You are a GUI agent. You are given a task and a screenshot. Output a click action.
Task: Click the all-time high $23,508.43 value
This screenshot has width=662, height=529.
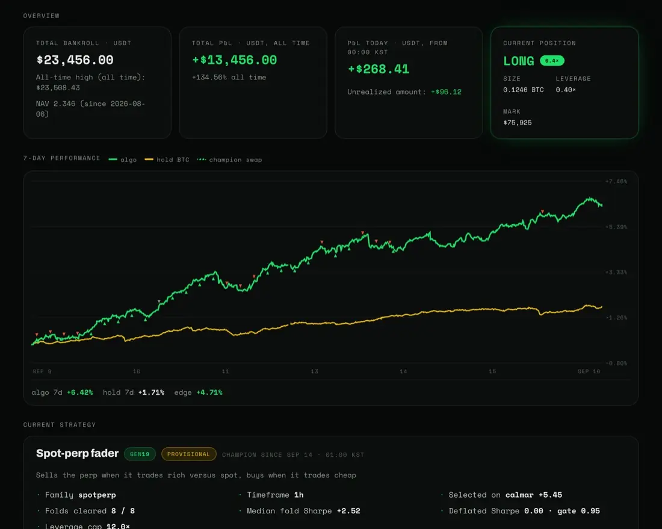[58, 88]
